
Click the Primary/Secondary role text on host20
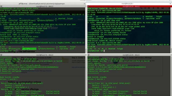coord(115,19)
